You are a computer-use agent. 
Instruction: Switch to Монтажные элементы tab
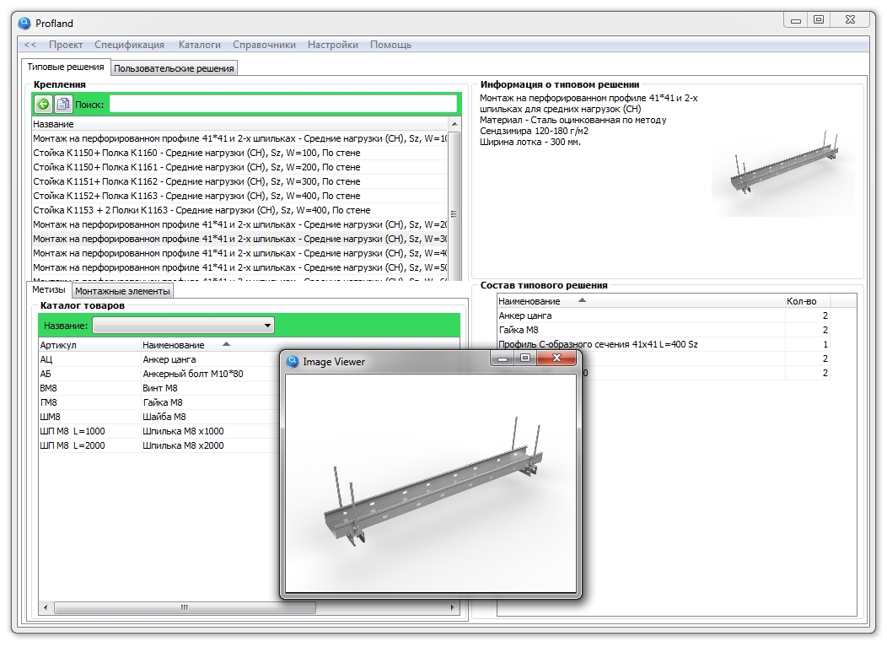[x=122, y=291]
